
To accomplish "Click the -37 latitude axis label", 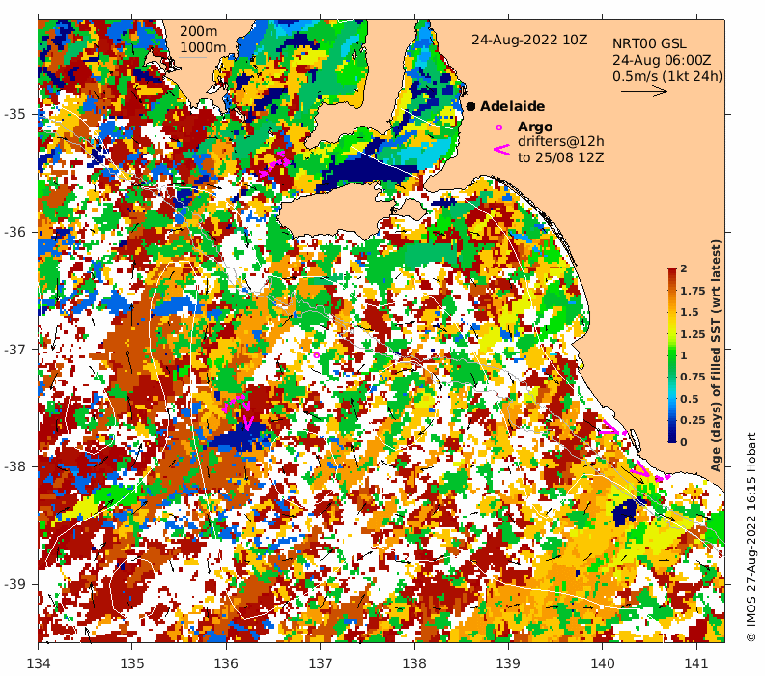I will 14,350.
